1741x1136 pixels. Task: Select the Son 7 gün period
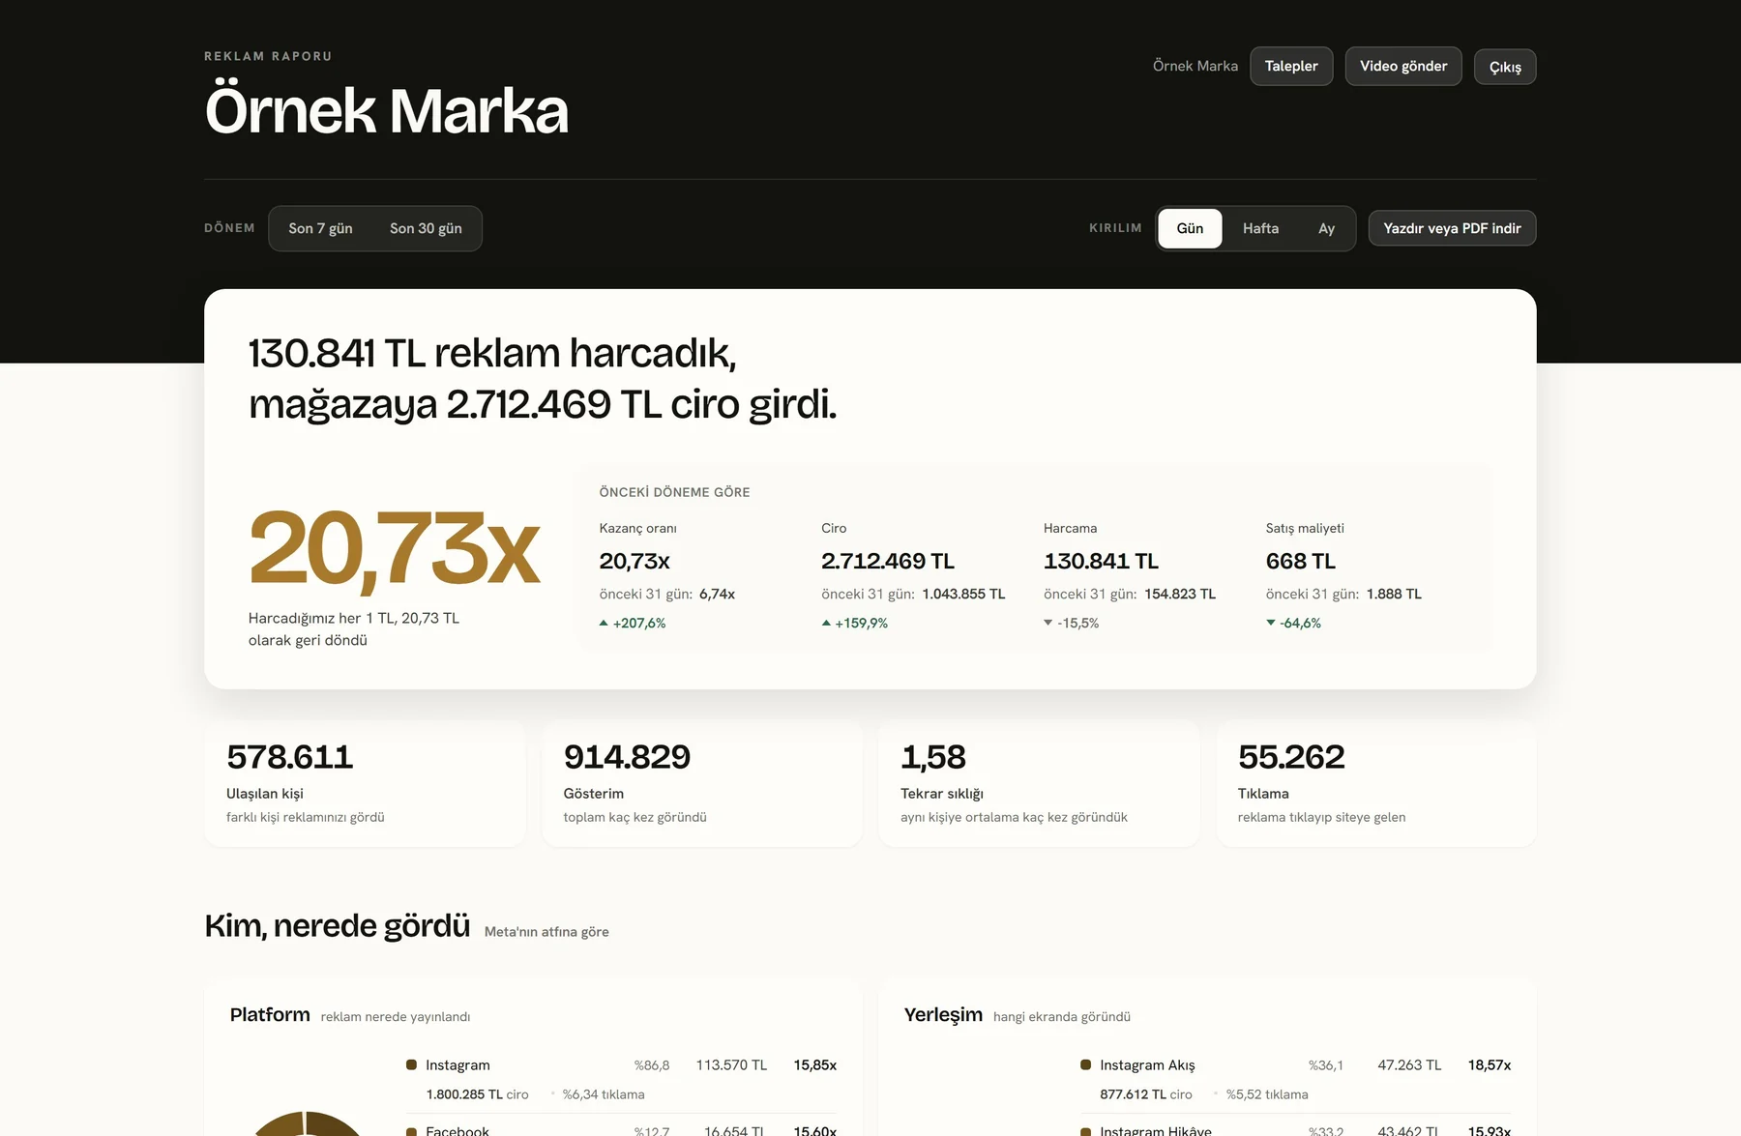coord(320,228)
